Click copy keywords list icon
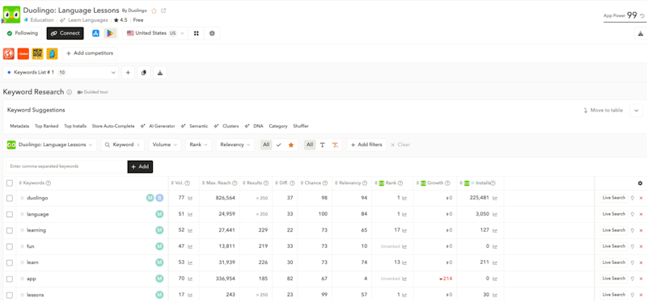This screenshot has width=647, height=302. (x=144, y=73)
